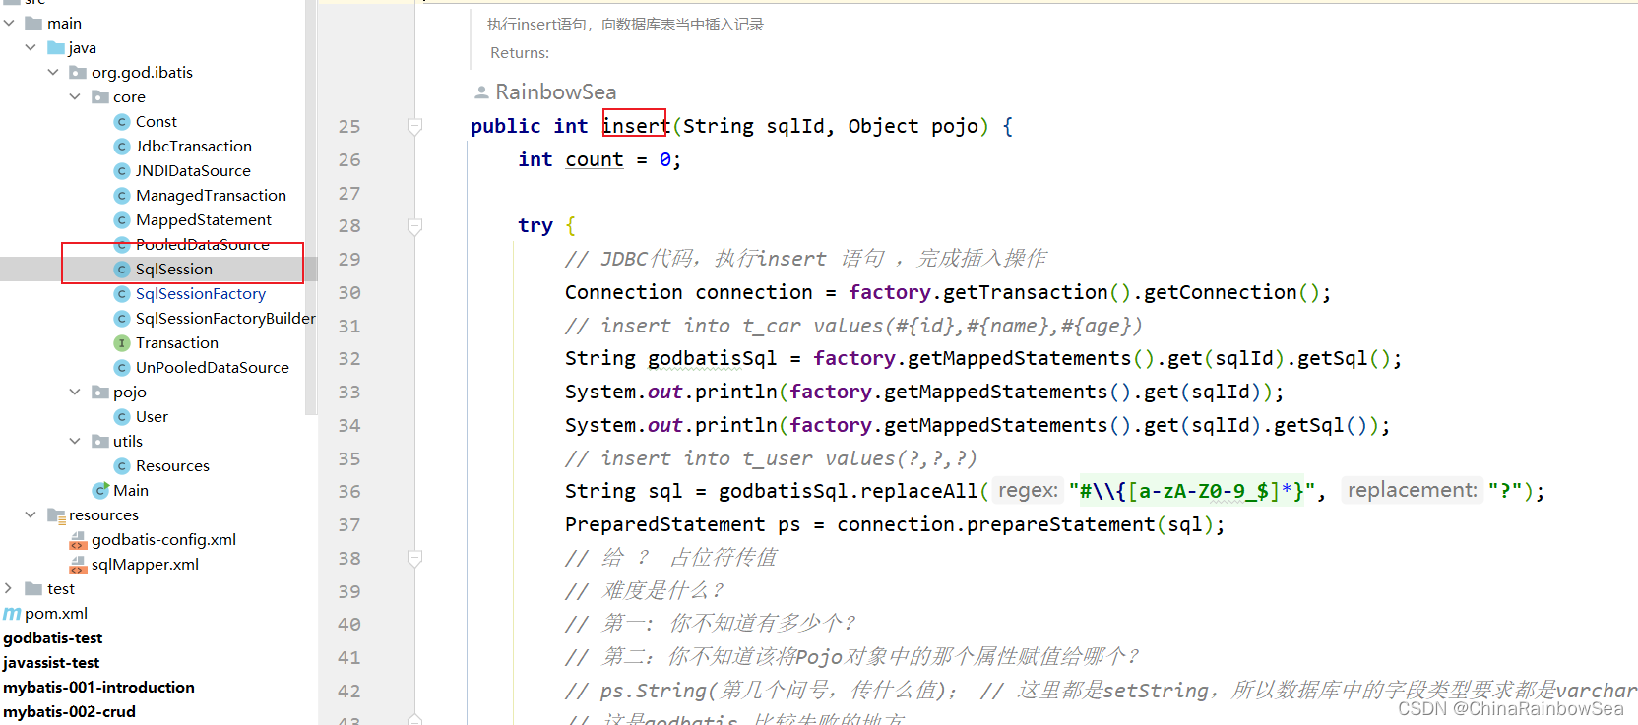1638x725 pixels.
Task: Select the godbatis-test module
Action: pos(53,637)
